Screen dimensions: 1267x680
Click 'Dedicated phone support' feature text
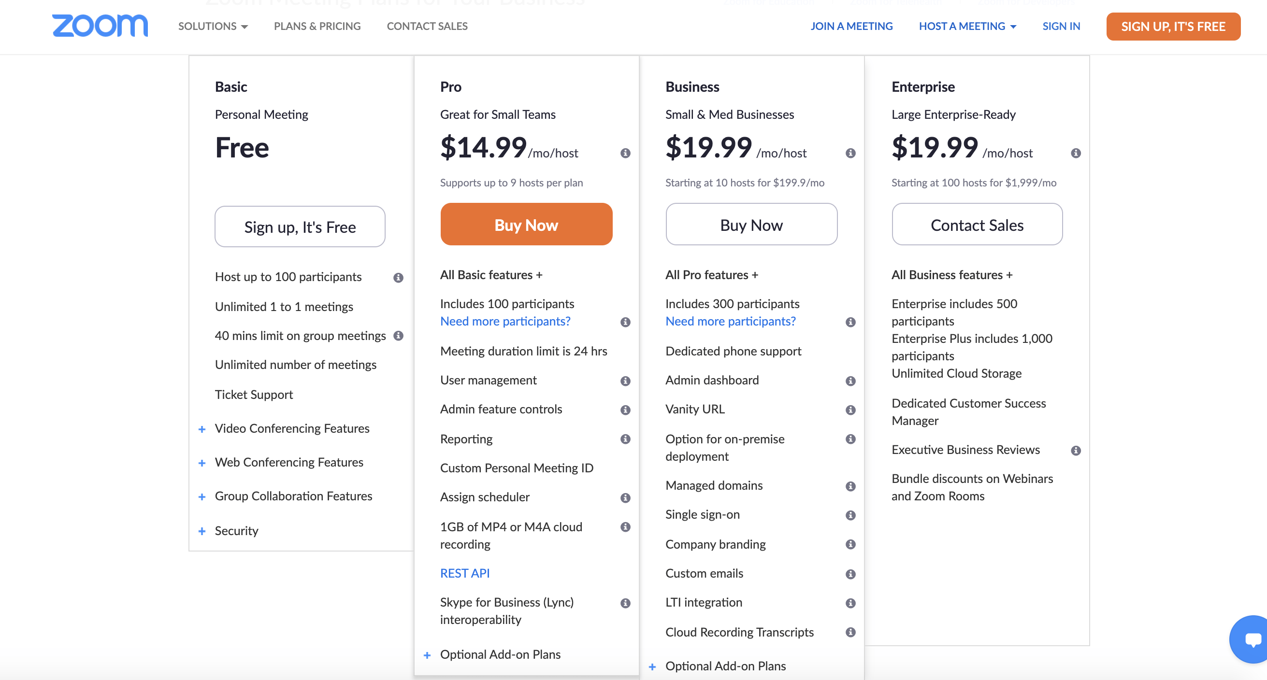point(734,351)
